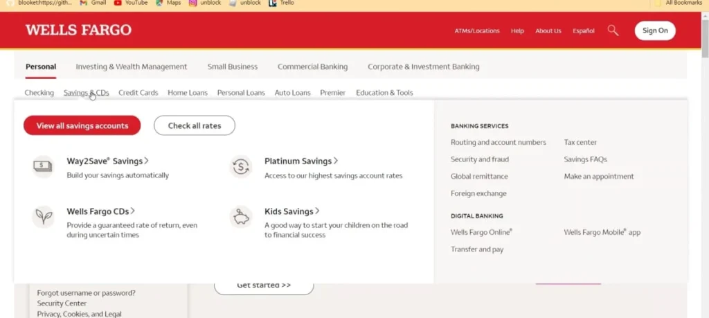Click the About Us link

[x=548, y=30]
